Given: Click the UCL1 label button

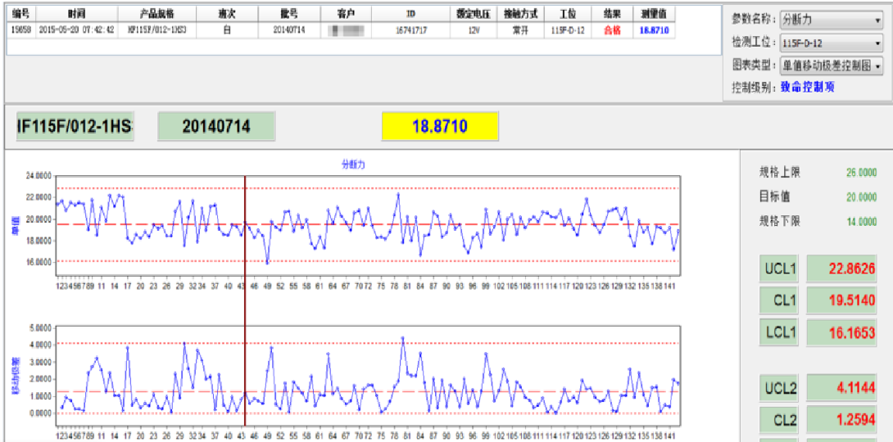Looking at the screenshot, I should click(779, 268).
